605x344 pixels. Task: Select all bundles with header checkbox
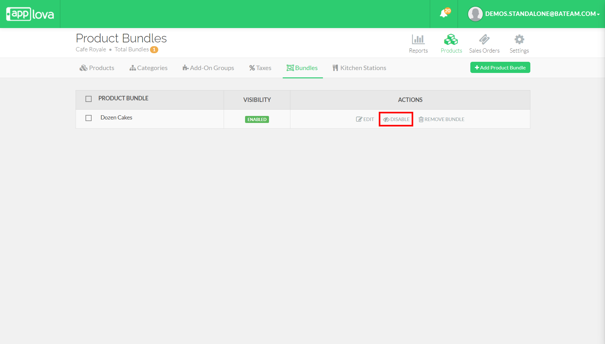tap(89, 99)
